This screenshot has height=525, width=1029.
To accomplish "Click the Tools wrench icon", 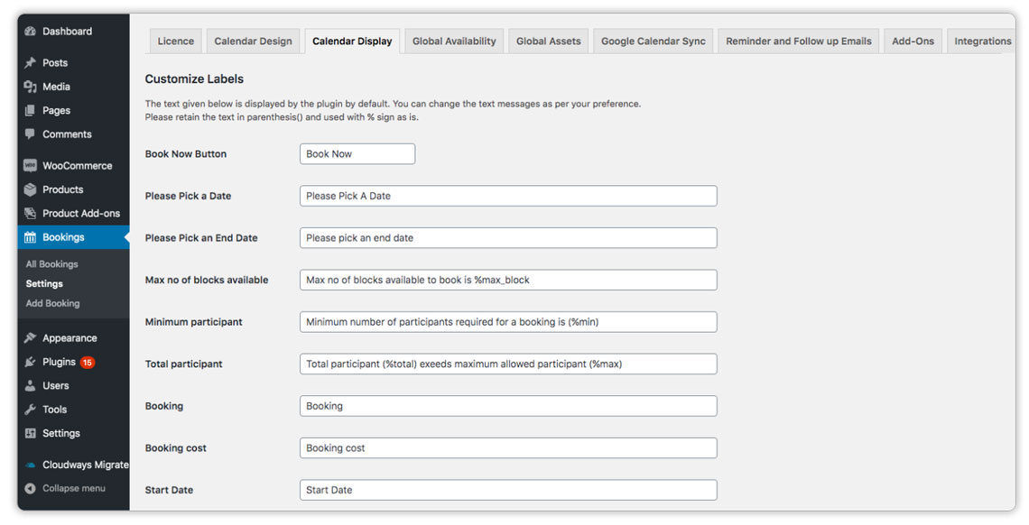I will pyautogui.click(x=30, y=410).
